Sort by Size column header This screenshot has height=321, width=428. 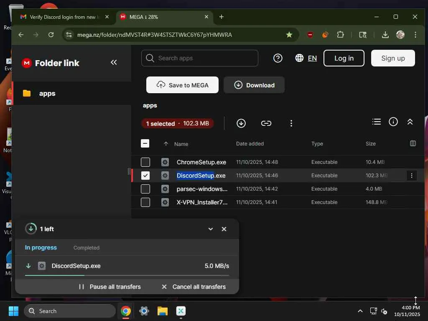(370, 144)
